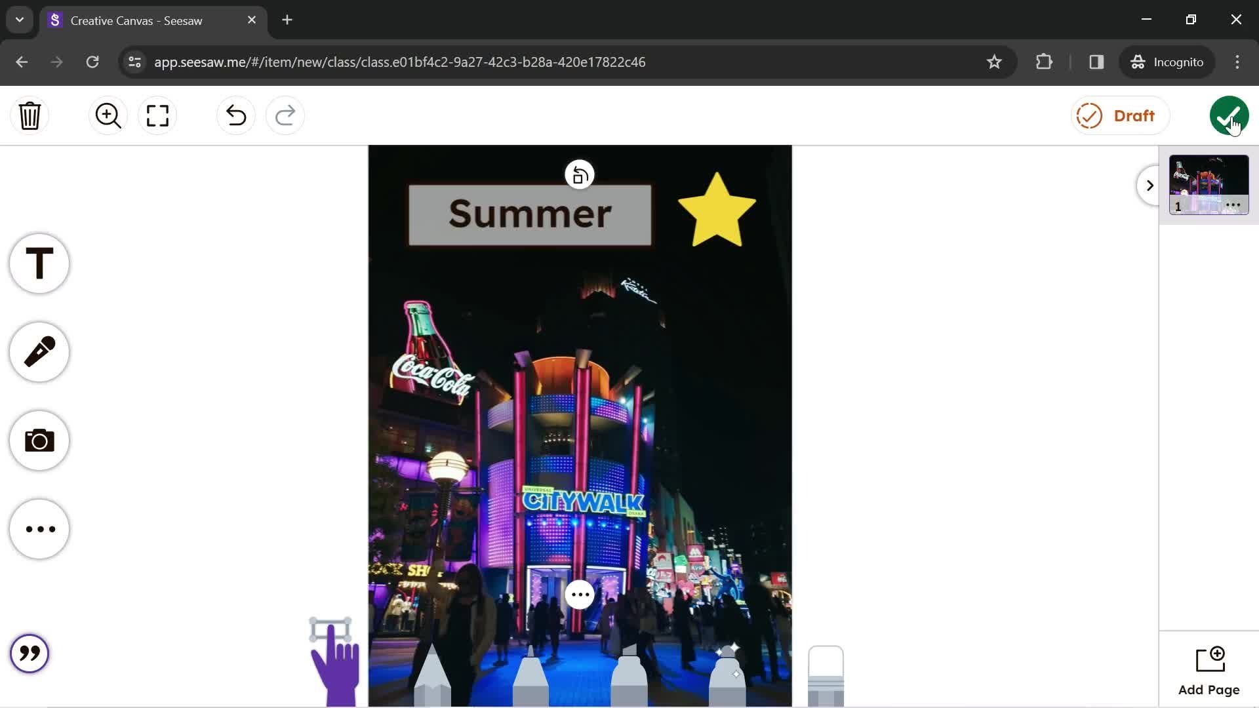Click the Redo button

pyautogui.click(x=285, y=116)
